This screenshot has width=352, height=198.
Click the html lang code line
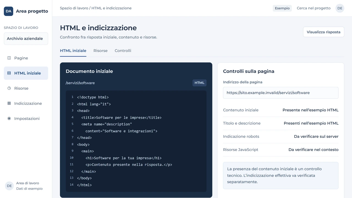coord(94,104)
